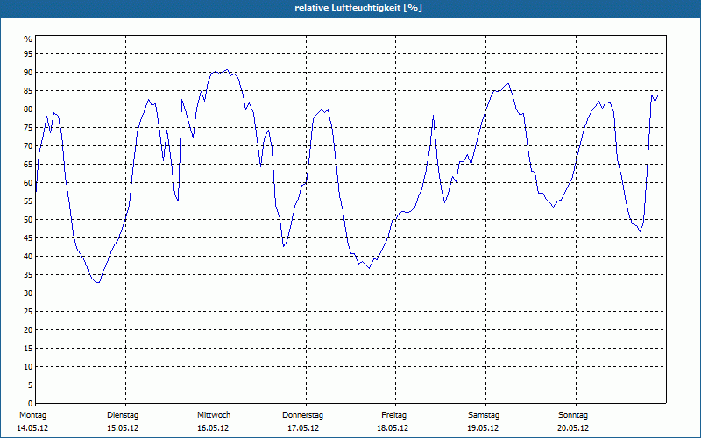Click the 'Sonntag' day label
This screenshot has height=438, width=701.
click(573, 415)
